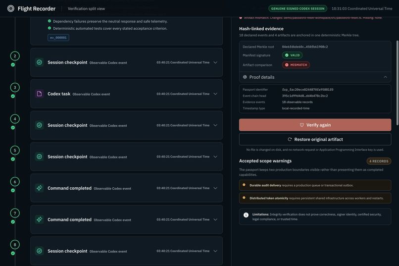Click the Flight Recorder logo icon
Image resolution: width=399 pixels, height=266 pixels.
coord(11,8)
